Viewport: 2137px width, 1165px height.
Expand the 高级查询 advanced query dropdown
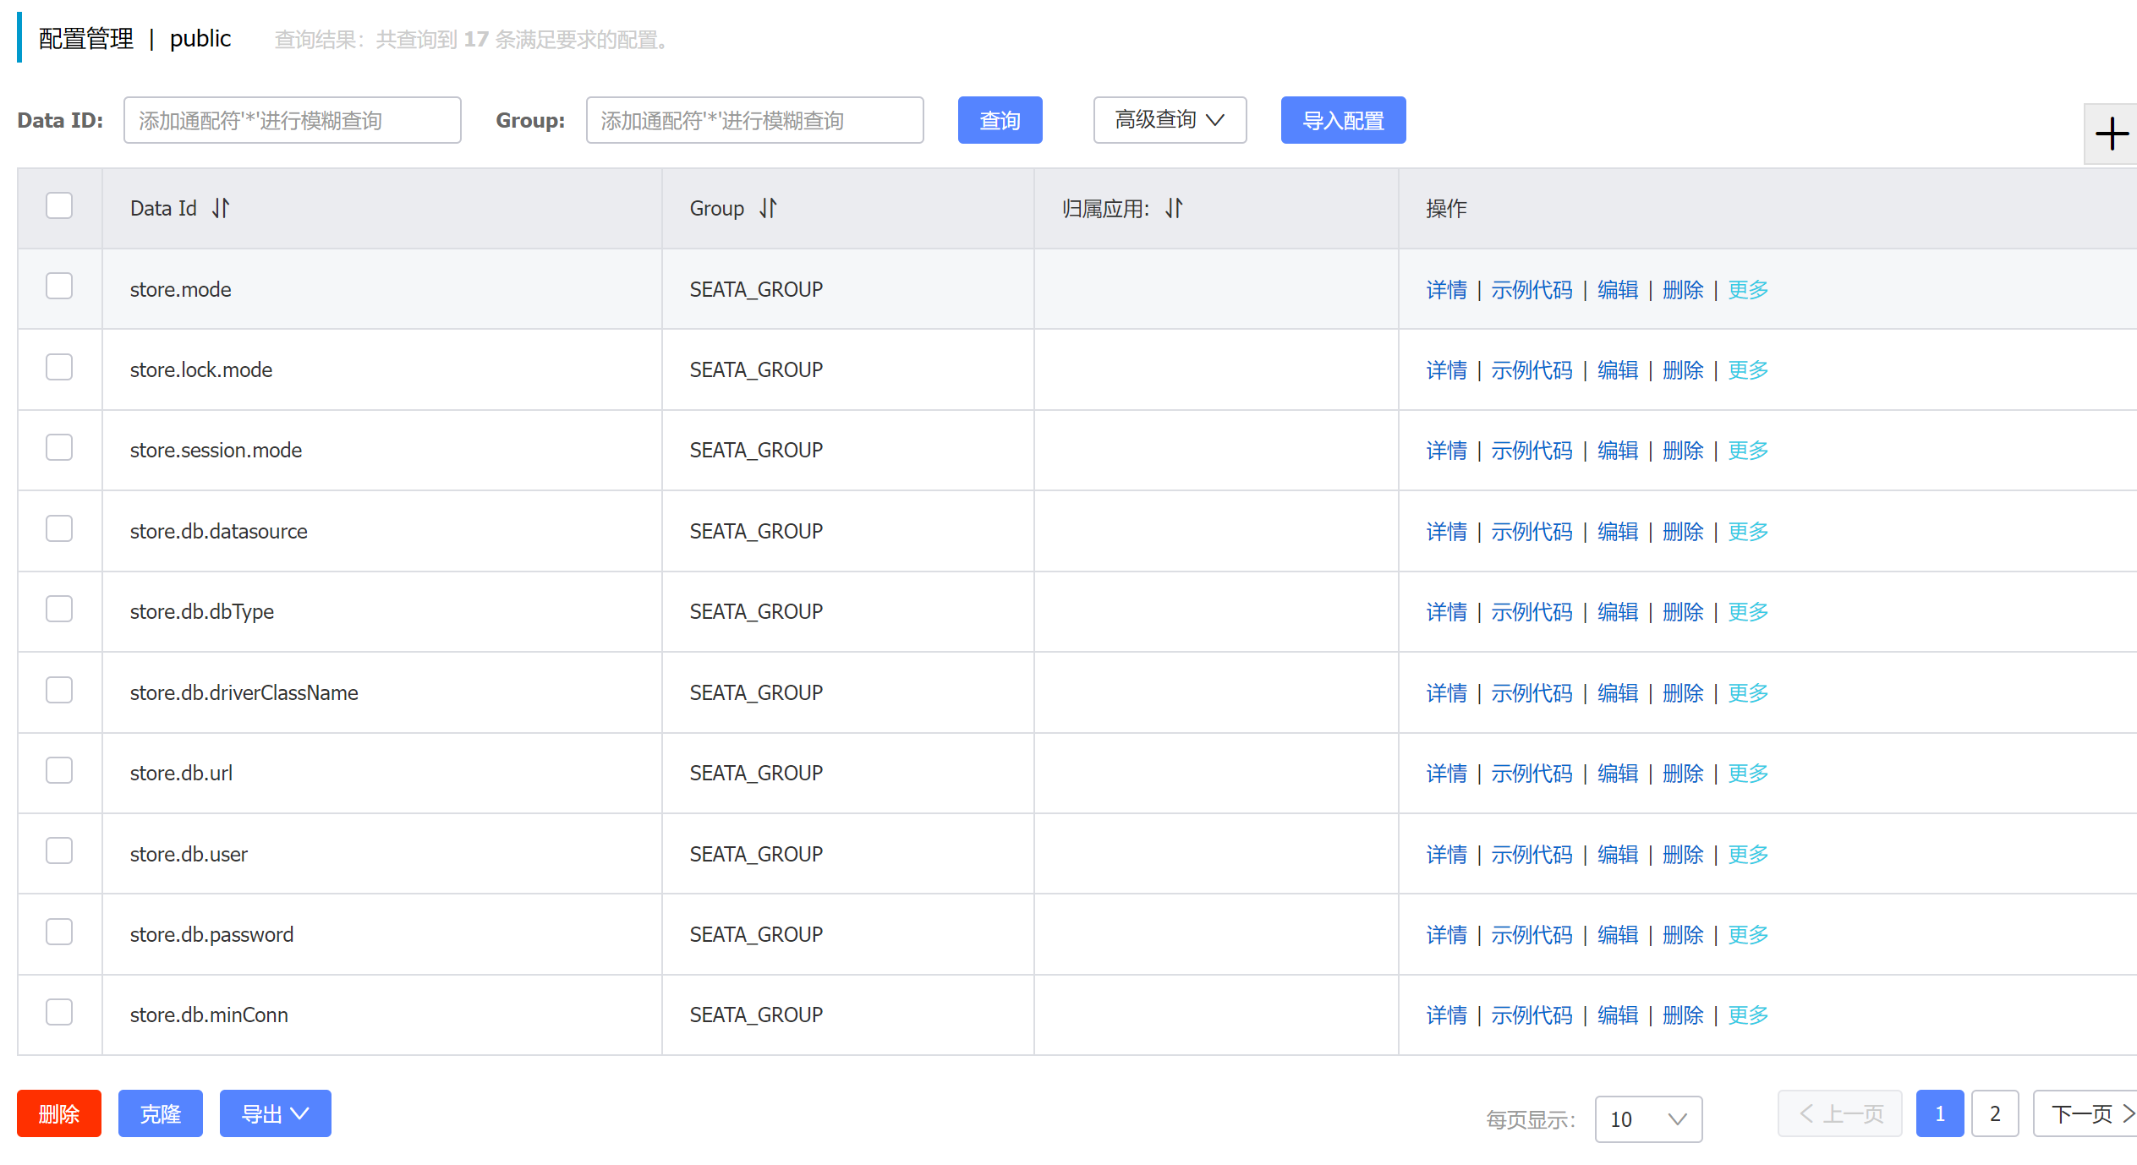1170,120
